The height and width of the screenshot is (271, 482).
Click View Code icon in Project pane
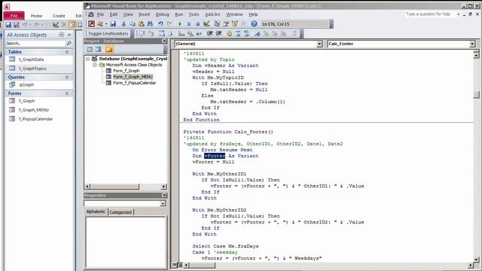coord(90,49)
